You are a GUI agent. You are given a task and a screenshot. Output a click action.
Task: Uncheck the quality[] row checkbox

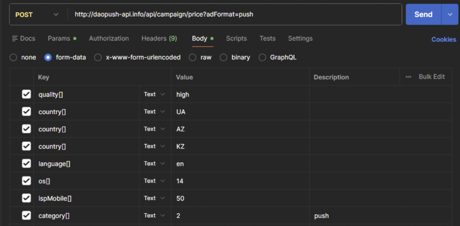pos(27,94)
